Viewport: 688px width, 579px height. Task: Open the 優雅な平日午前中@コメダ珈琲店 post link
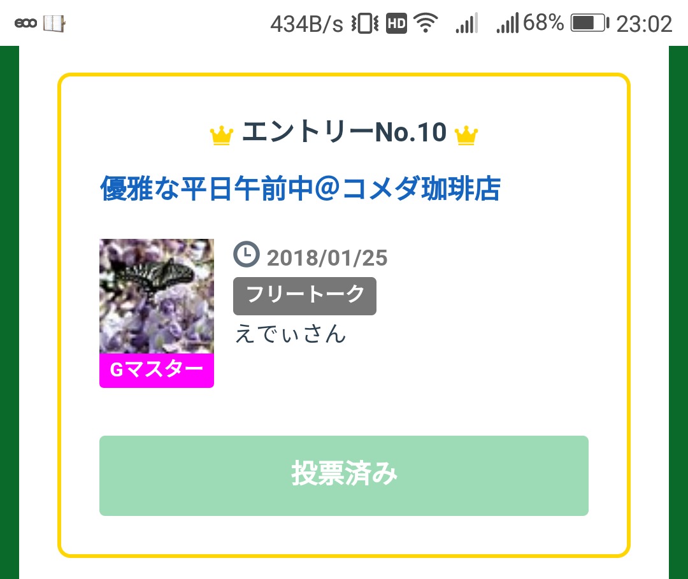click(300, 189)
